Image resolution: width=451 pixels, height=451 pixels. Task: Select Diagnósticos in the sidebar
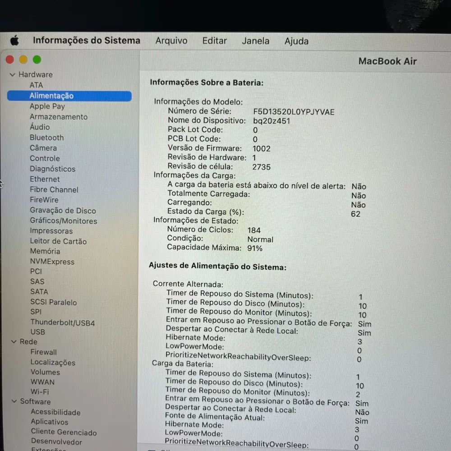[53, 169]
